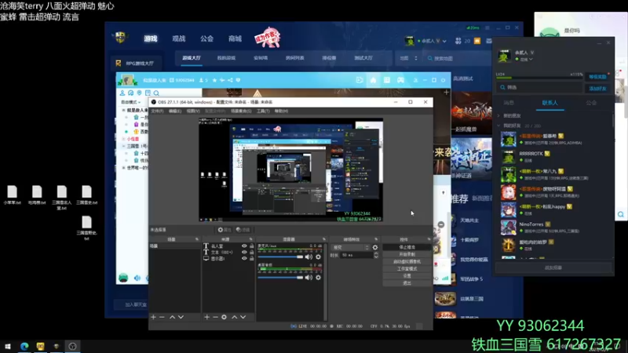This screenshot has height=353, width=628.
Task: Click friends group icon in game platform header
Action: [458, 41]
